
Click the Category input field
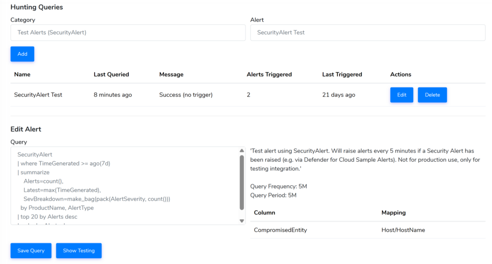pos(128,33)
